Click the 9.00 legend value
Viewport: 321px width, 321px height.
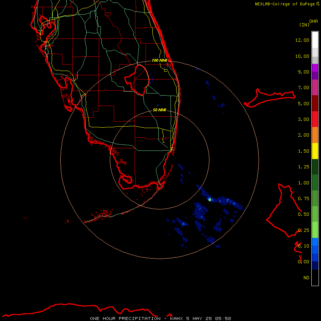304,72
